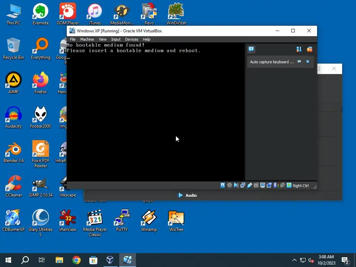Select the Glary Utilities 5 shortcut
356x267 pixels.
[40, 223]
